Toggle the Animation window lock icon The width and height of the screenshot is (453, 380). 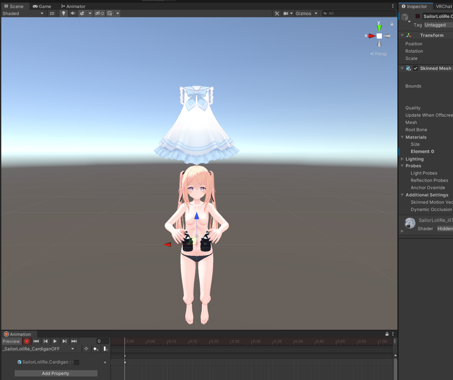387,334
